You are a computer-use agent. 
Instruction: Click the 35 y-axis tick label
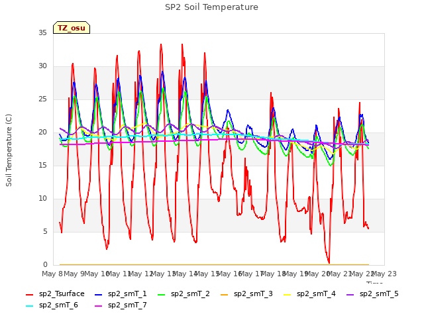(x=42, y=32)
